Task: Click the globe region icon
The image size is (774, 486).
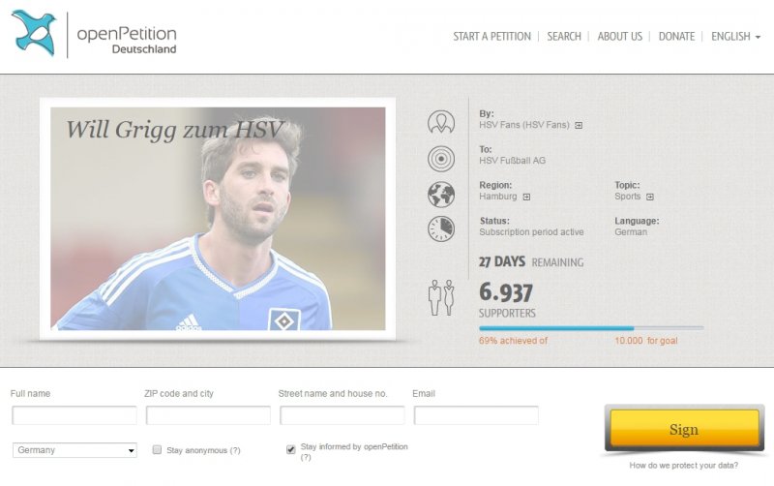Action: tap(441, 194)
